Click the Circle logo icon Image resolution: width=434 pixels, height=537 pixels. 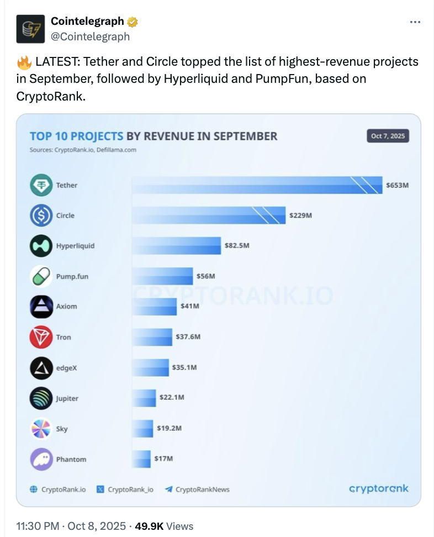point(41,215)
